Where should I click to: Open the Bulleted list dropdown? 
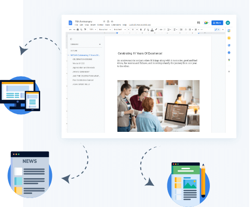[x=191, y=30]
